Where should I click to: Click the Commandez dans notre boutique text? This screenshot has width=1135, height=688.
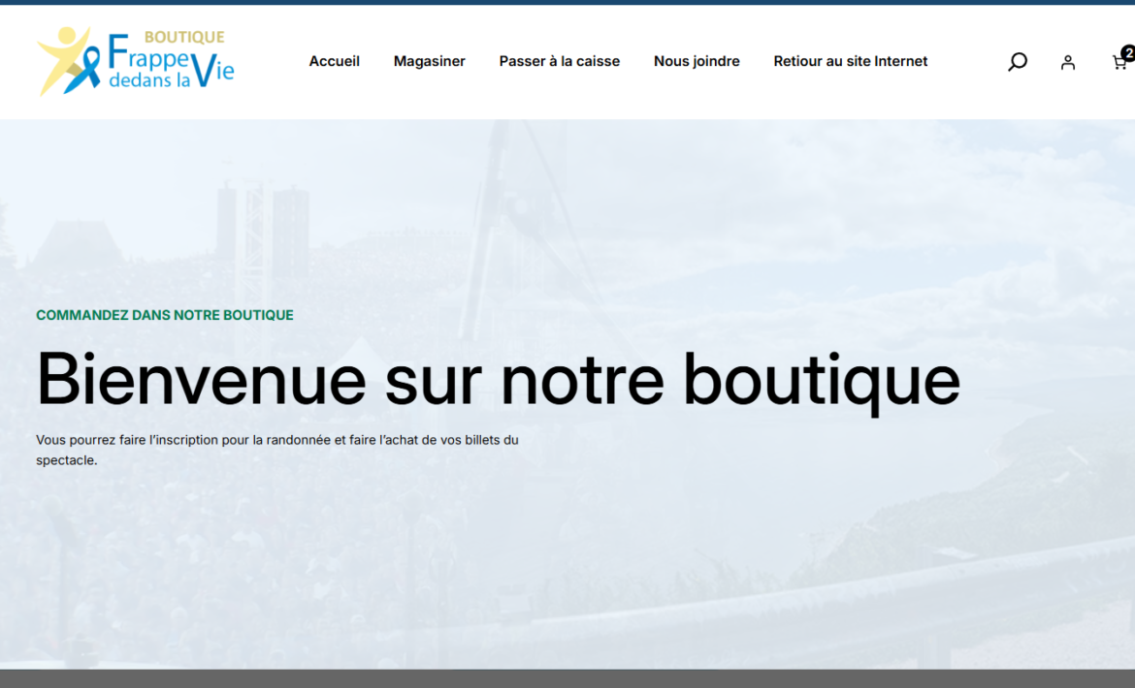click(164, 315)
